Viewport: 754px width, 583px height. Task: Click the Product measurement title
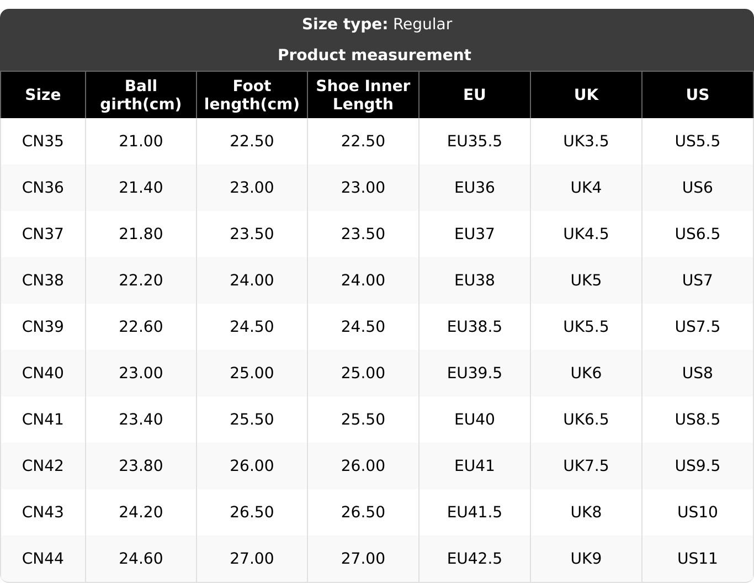tap(374, 55)
